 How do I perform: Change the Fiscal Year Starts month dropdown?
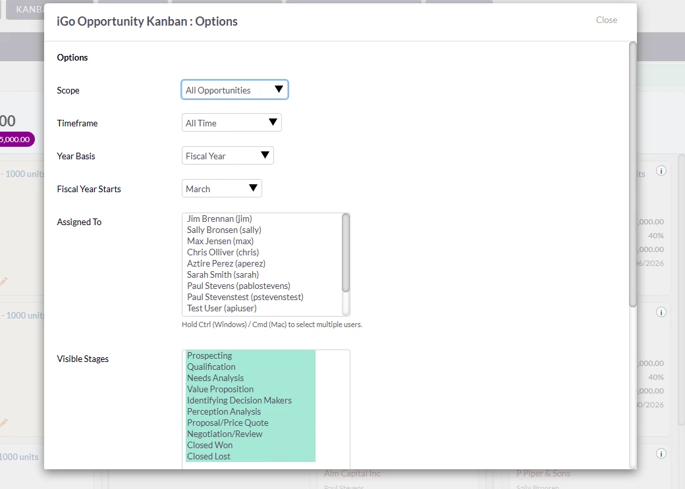pos(221,189)
